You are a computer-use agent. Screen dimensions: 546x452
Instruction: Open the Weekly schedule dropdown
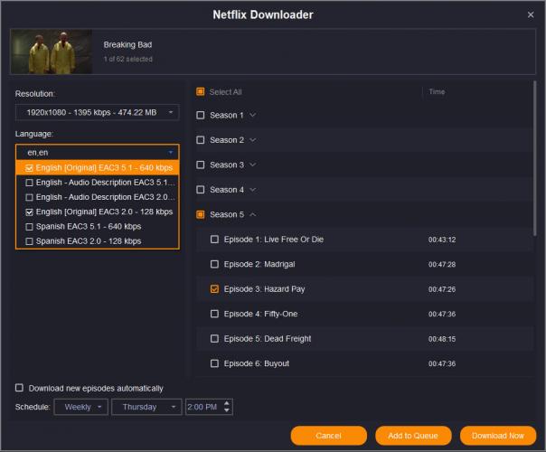pyautogui.click(x=81, y=407)
